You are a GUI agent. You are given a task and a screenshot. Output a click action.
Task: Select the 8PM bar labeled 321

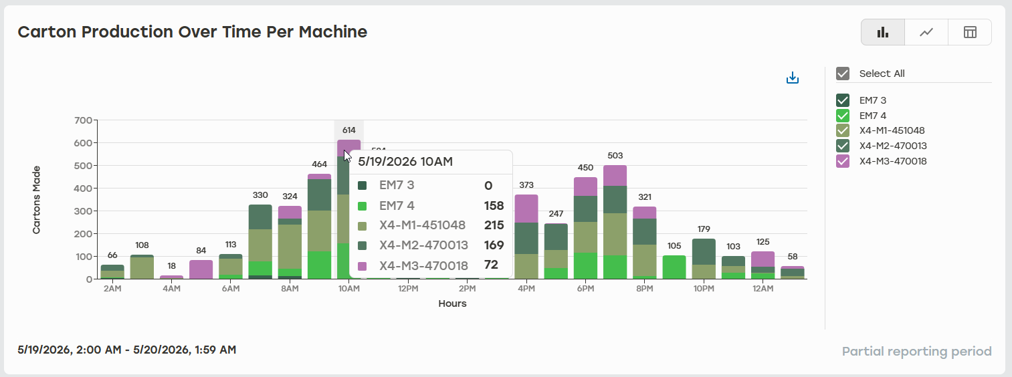[644, 243]
